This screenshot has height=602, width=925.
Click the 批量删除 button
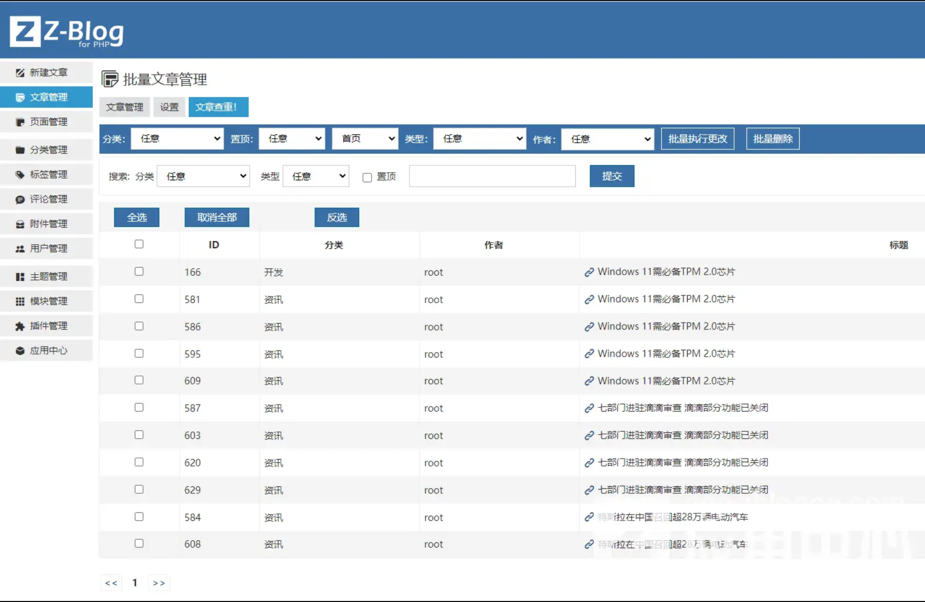[x=773, y=139]
